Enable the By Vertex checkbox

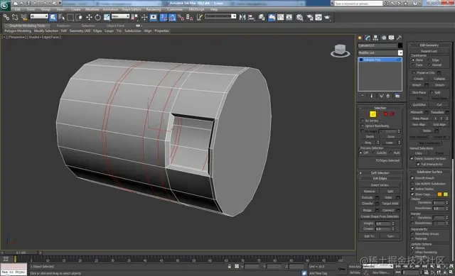362,121
